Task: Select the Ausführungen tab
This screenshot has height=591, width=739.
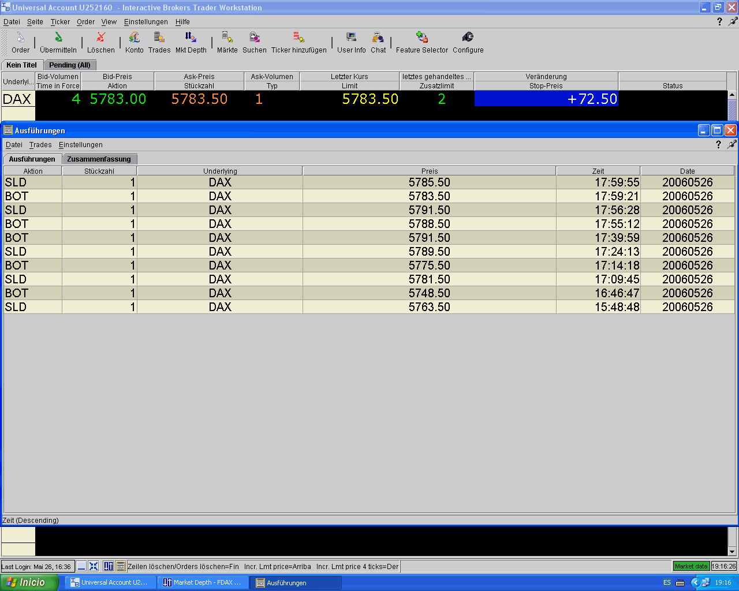Action: pos(32,159)
